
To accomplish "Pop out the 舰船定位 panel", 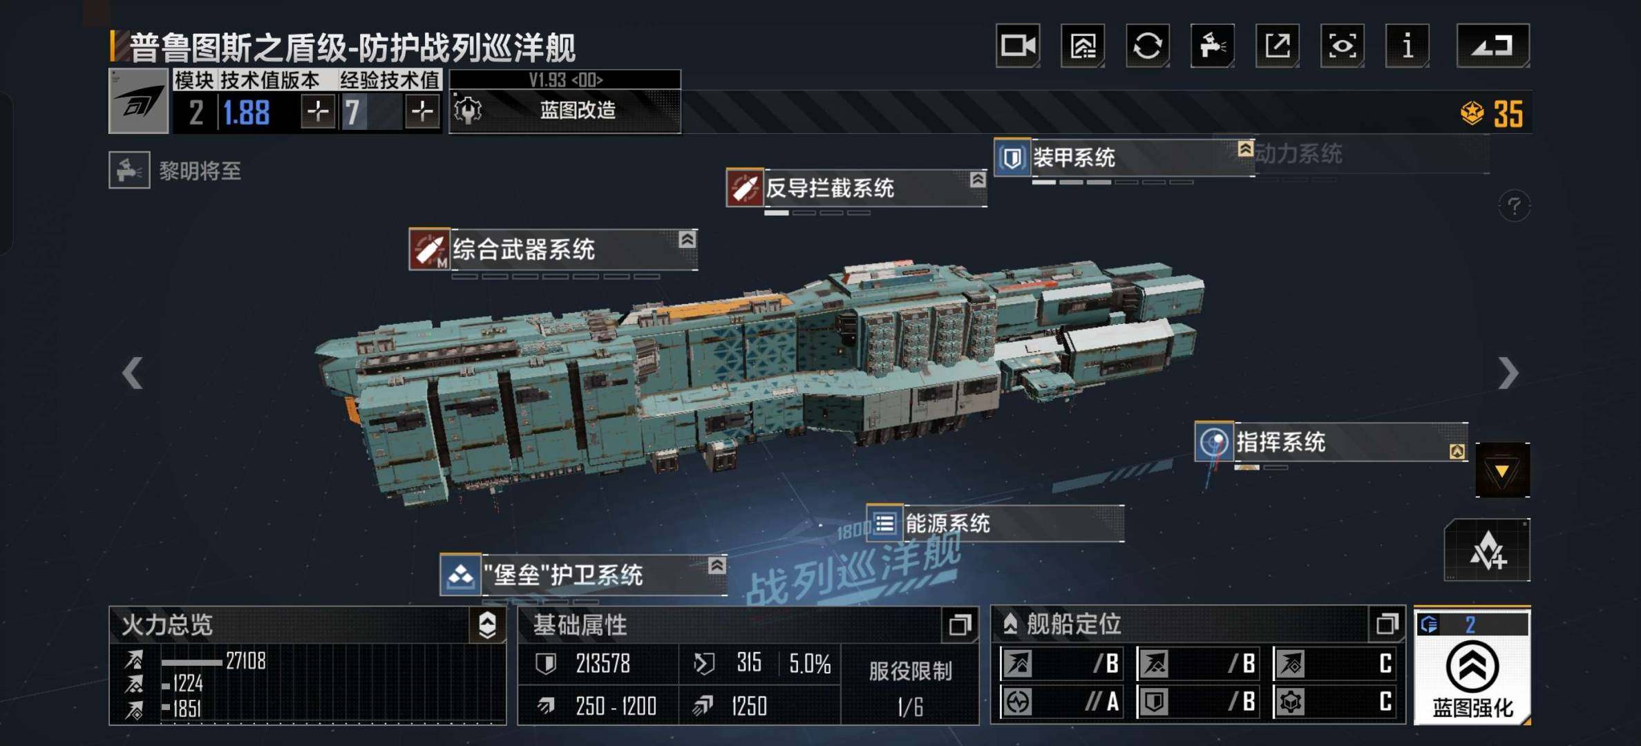I will point(1387,624).
